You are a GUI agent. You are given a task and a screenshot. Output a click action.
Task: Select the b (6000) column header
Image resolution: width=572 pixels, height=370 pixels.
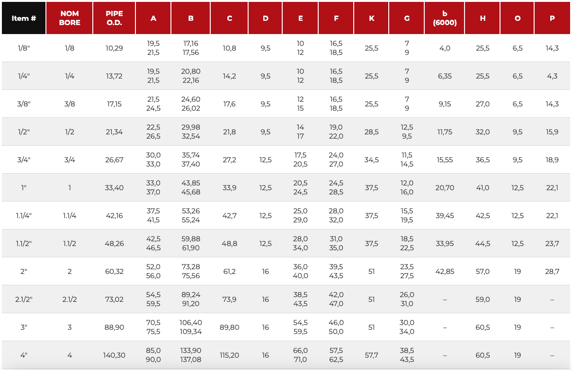[x=445, y=18]
